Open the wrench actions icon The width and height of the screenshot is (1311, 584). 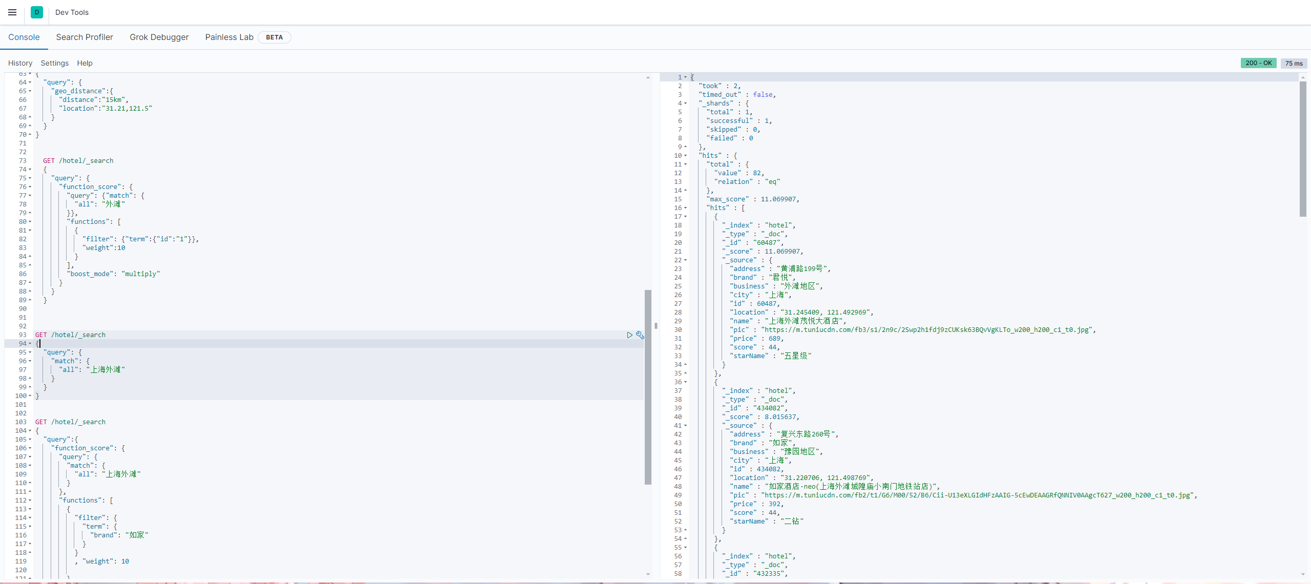(x=640, y=335)
